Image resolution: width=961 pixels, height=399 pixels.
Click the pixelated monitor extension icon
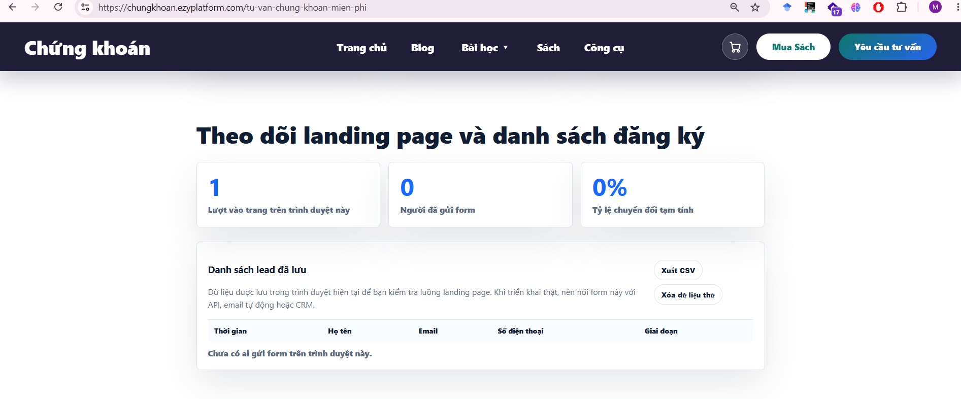pos(810,7)
